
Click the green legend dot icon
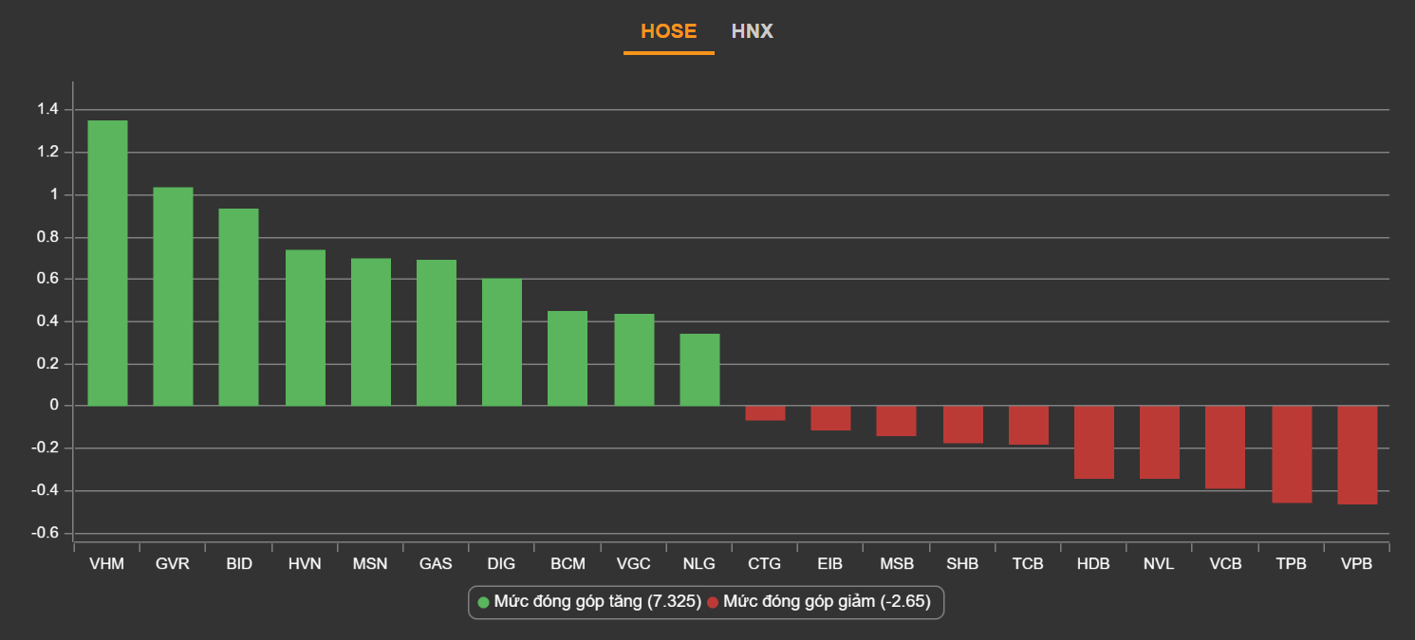click(483, 602)
